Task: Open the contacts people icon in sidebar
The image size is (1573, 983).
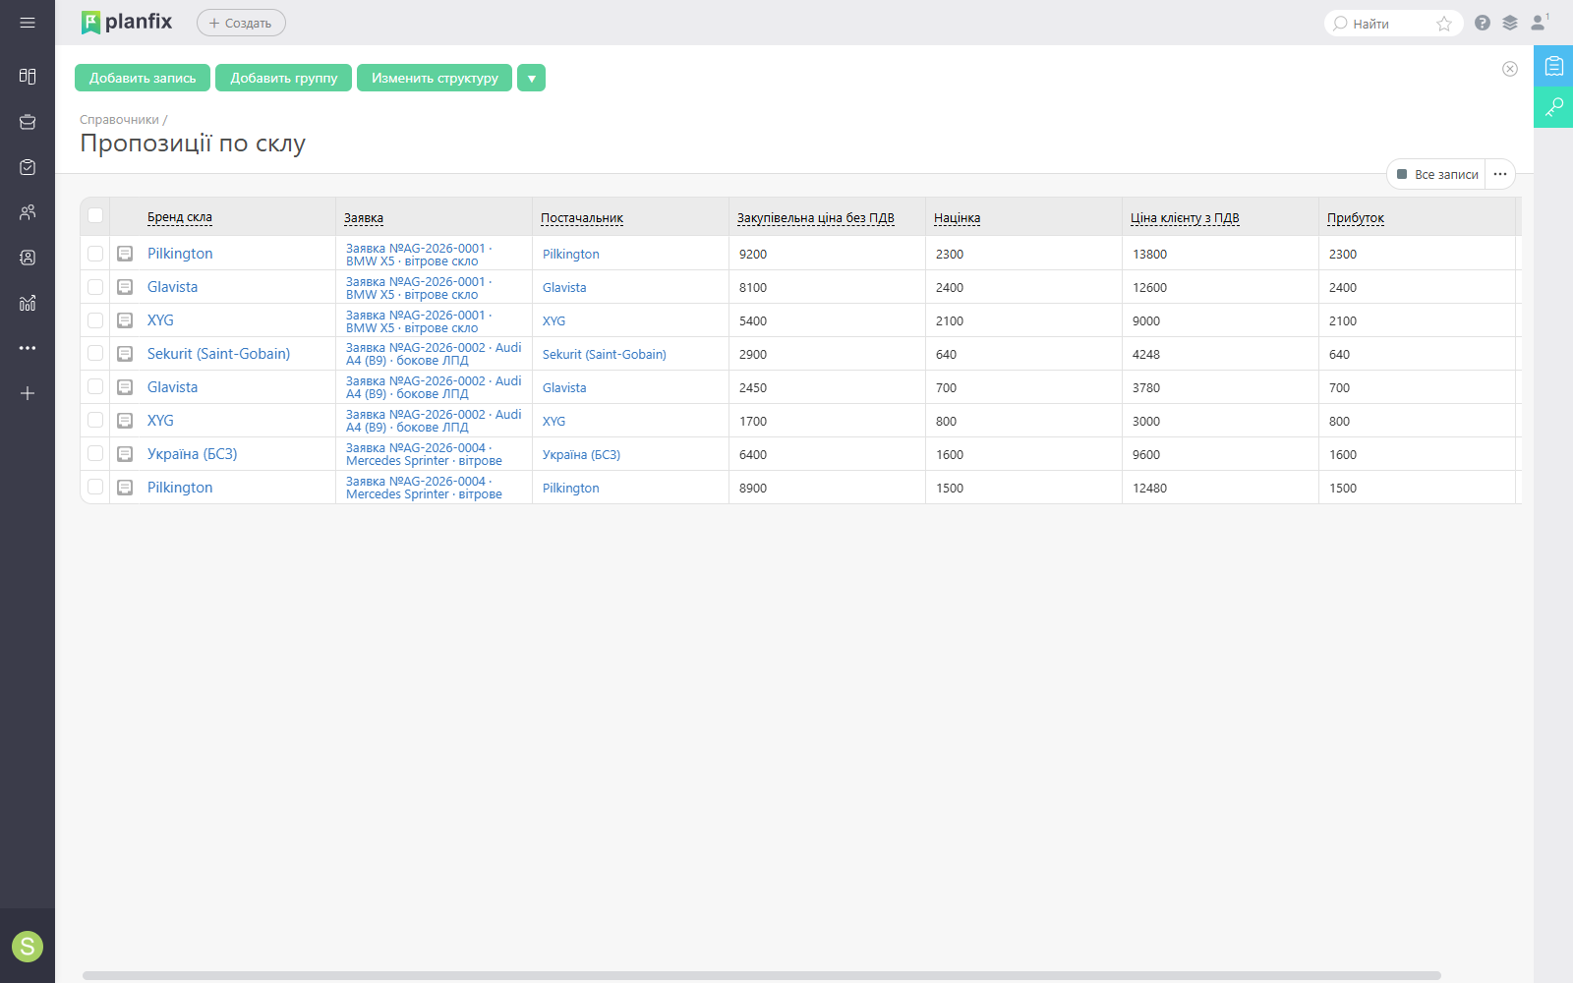Action: click(x=28, y=212)
